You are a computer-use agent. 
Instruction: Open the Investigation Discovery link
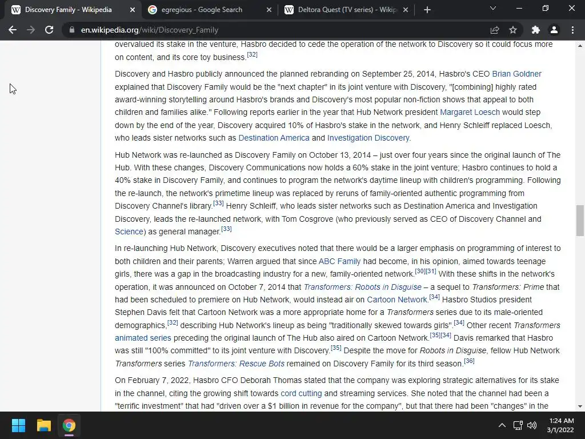[368, 138]
